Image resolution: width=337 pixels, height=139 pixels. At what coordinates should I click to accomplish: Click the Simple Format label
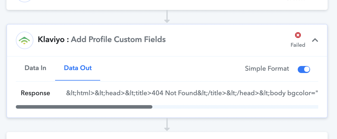pyautogui.click(x=267, y=69)
